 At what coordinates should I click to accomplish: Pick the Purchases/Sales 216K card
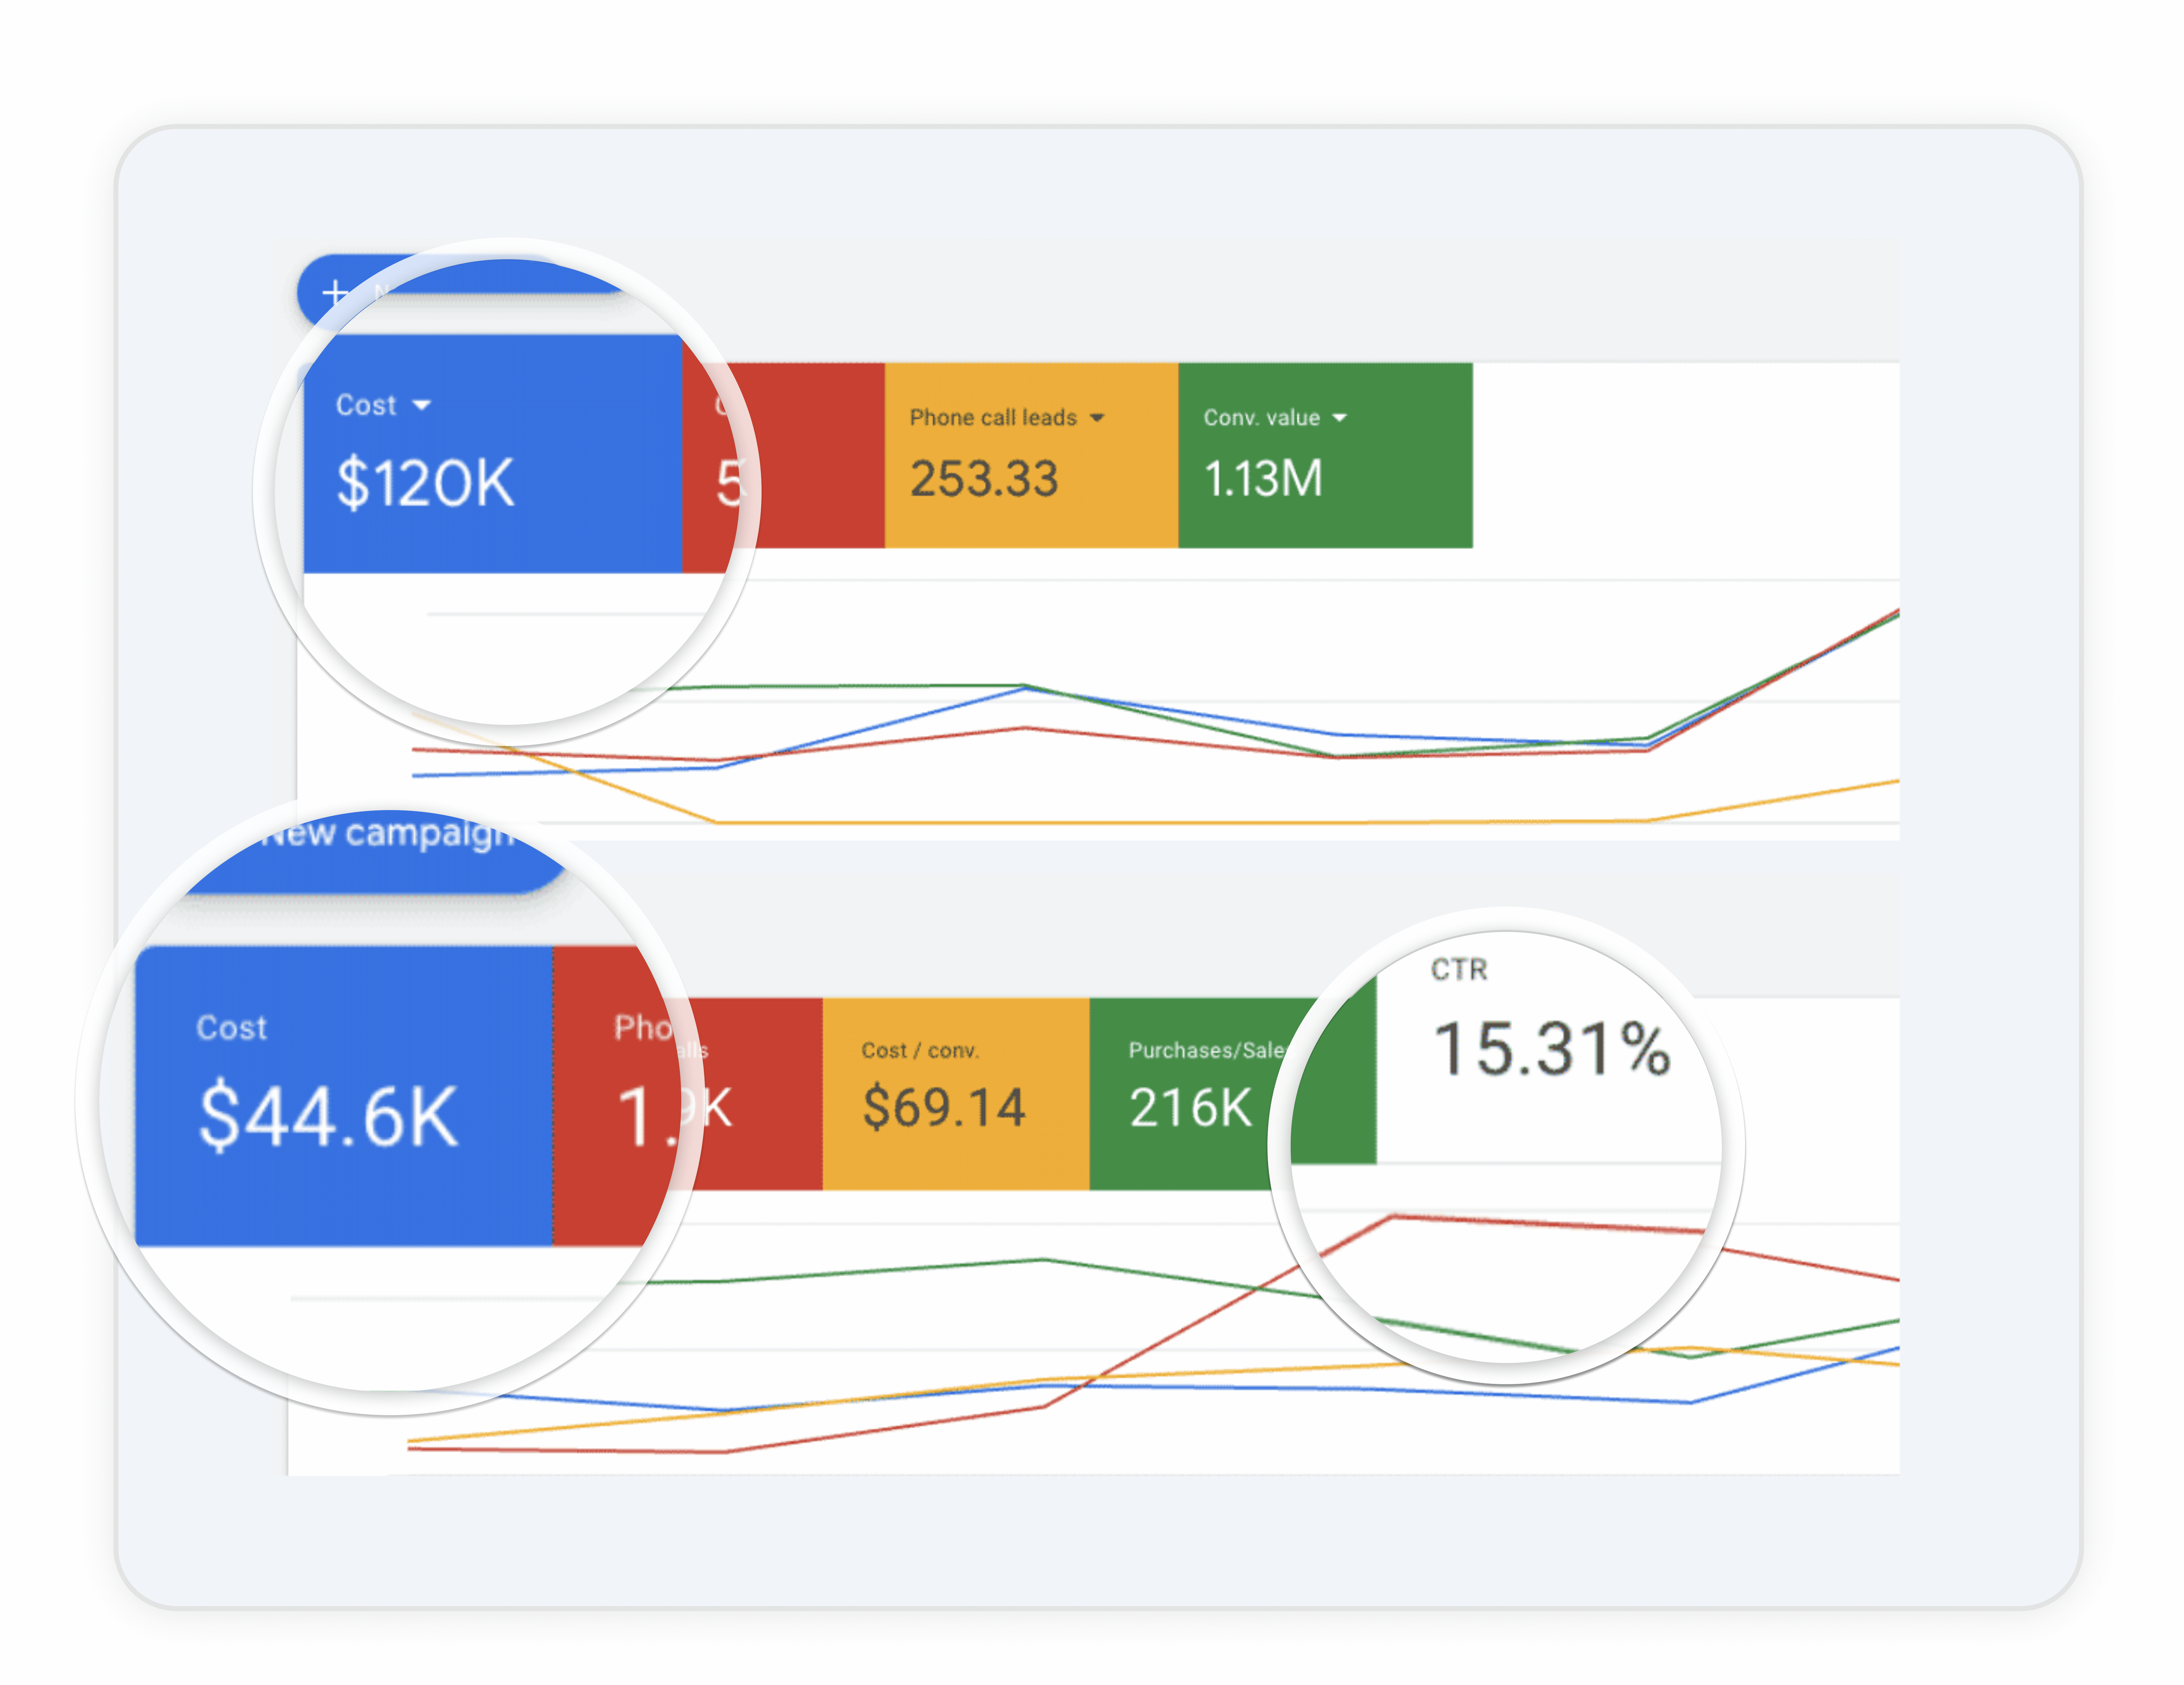[x=1200, y=1093]
